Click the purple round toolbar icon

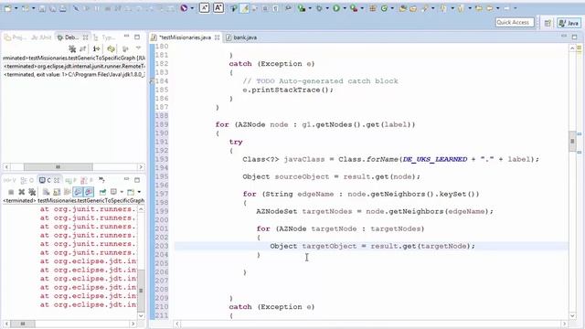tap(184, 8)
